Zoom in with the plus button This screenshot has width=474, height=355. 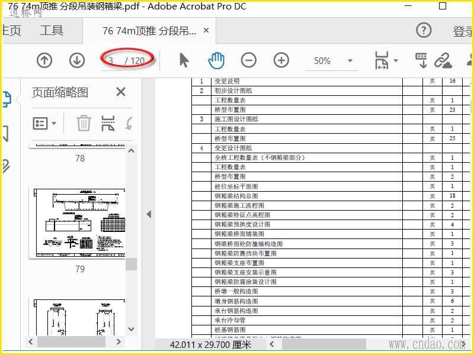pos(281,60)
